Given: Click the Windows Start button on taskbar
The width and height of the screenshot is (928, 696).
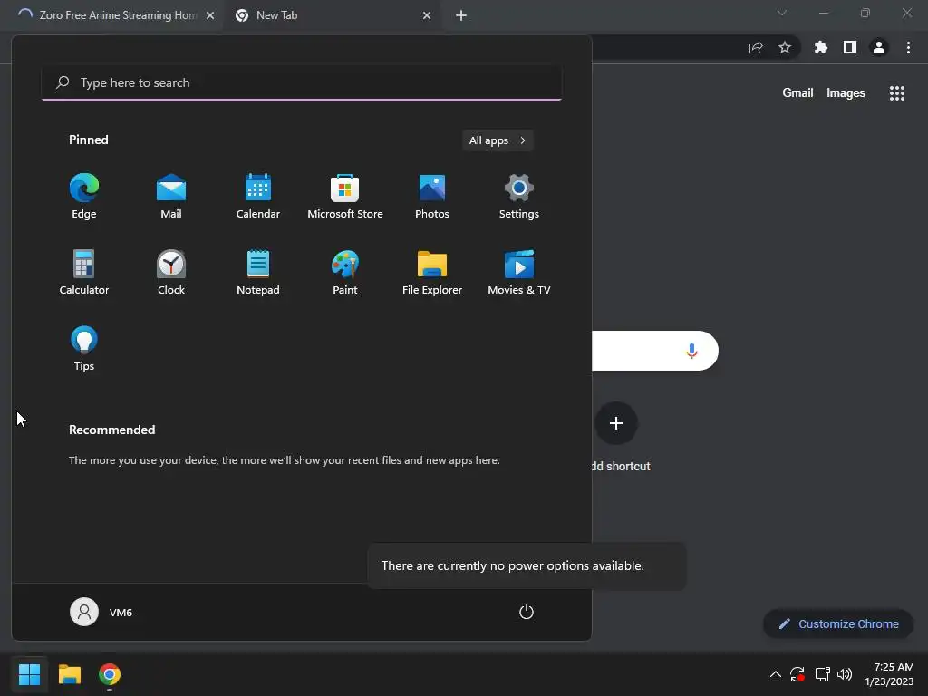Looking at the screenshot, I should point(29,674).
